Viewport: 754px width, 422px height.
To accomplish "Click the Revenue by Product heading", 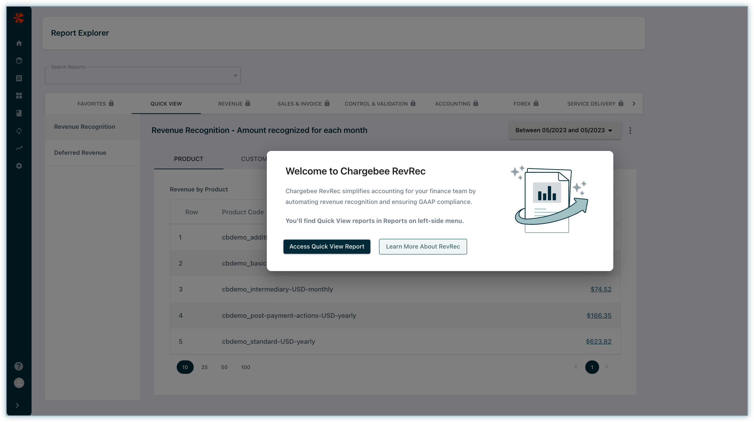I will (199, 189).
